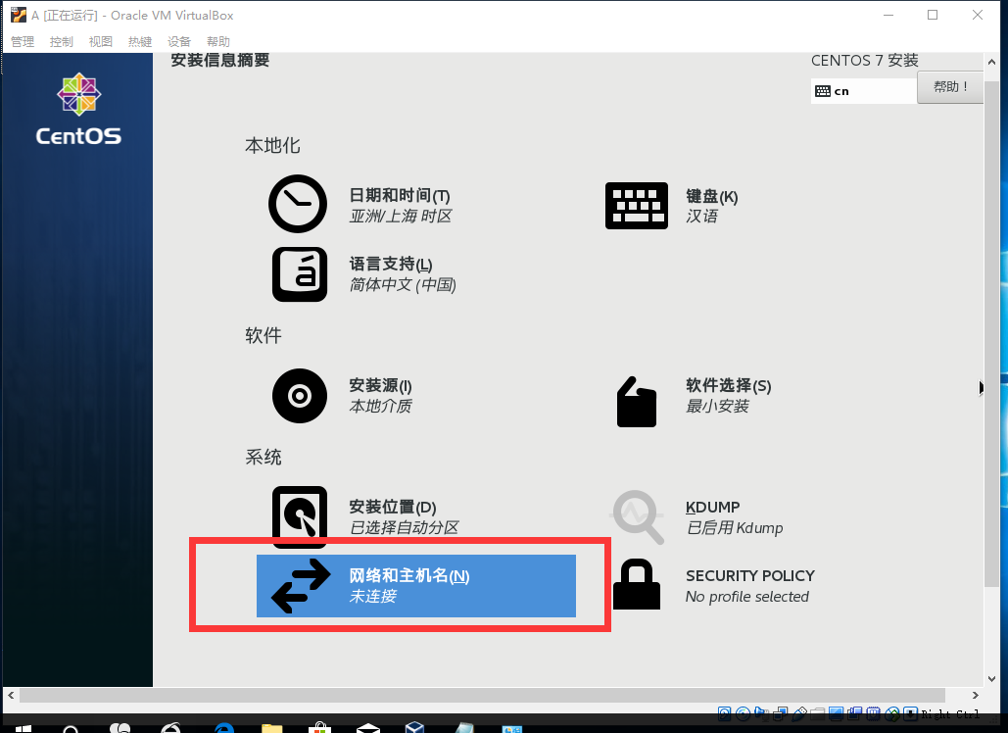Viewport: 1008px width, 733px height.
Task: Click the optical drive status icon
Action: point(743,713)
